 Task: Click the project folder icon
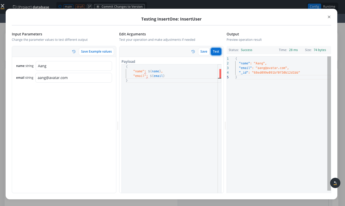[x=15, y=7]
